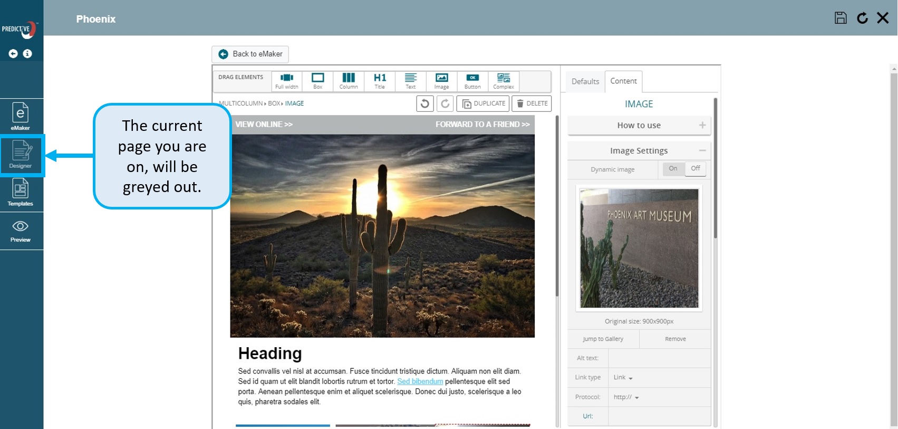
Task: Pick the Box drag element
Action: (317, 81)
